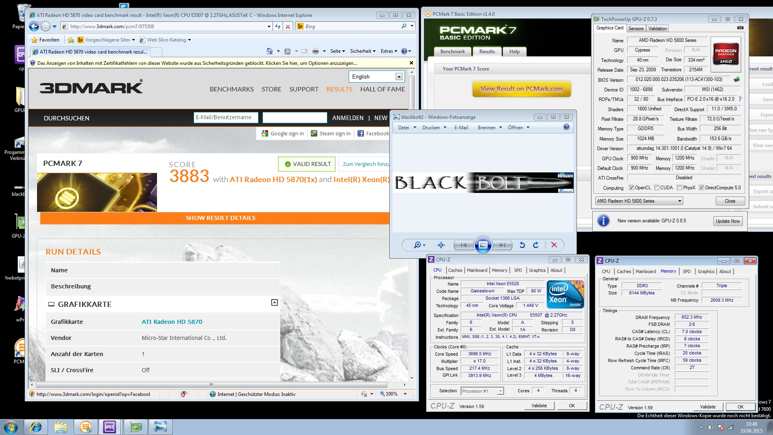Screen dimensions: 773x435
Task: Collapse the GRAFIKKARTE section
Action: (x=275, y=302)
